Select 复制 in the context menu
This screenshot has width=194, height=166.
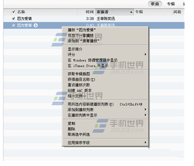(x=105, y=123)
